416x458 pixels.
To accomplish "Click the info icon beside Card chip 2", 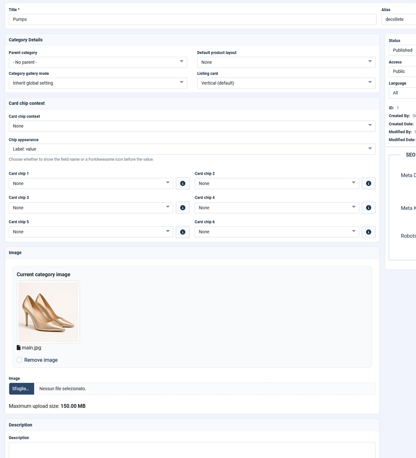I will pyautogui.click(x=368, y=183).
